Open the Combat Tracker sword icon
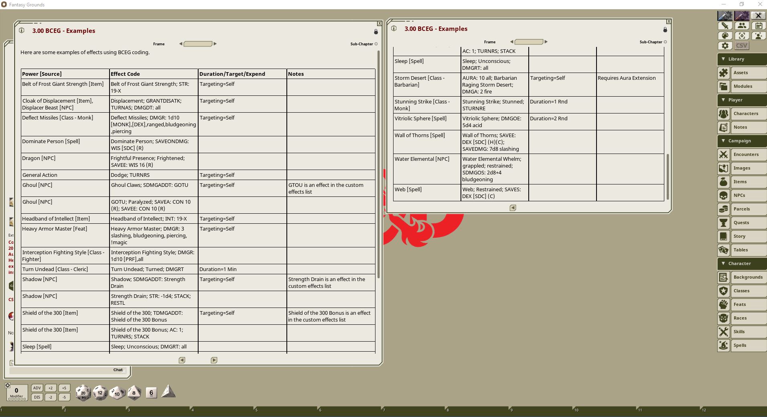The width and height of the screenshot is (767, 417). 725,26
